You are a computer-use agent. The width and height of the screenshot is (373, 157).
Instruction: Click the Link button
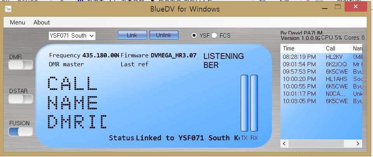132,35
